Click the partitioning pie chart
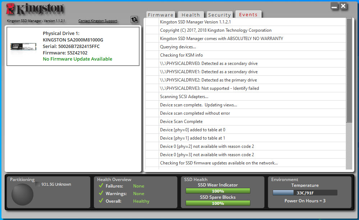The width and height of the screenshot is (359, 220). click(22, 194)
